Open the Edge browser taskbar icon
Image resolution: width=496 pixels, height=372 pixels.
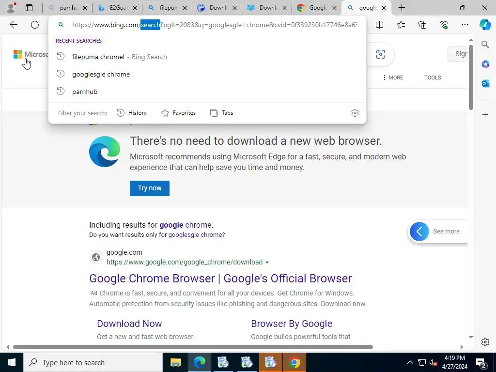(x=199, y=362)
